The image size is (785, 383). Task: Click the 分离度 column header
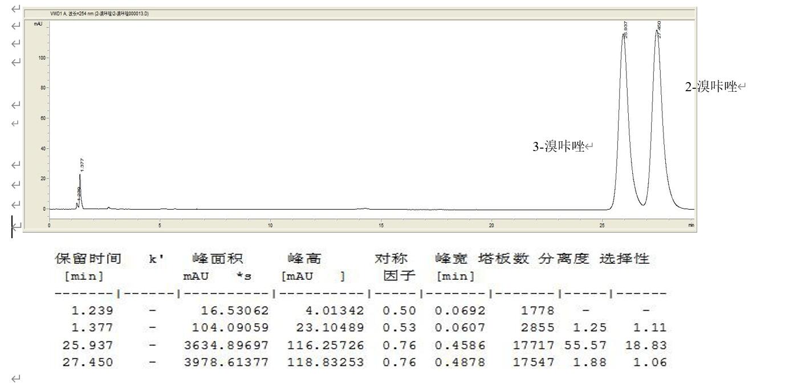point(565,258)
